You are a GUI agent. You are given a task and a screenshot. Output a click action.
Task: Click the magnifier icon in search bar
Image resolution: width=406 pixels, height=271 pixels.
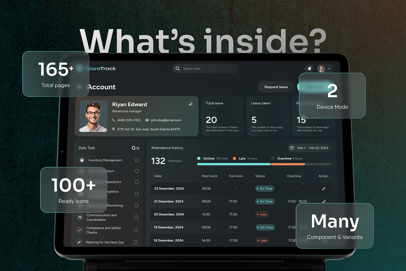tap(178, 68)
